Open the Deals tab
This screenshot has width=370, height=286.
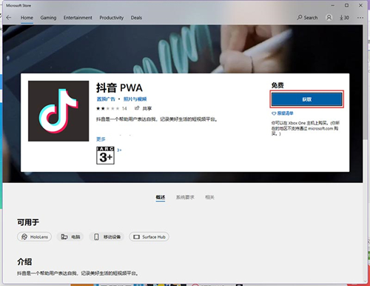136,18
